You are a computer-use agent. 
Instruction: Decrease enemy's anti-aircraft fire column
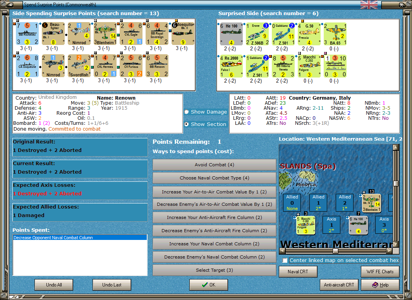coord(215,231)
